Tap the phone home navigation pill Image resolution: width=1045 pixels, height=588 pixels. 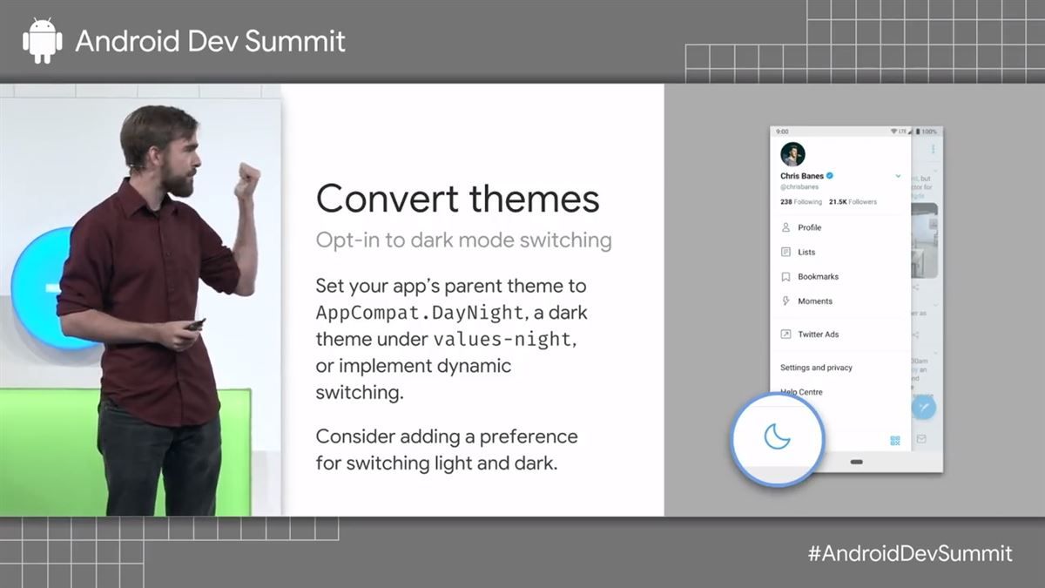[x=855, y=461]
